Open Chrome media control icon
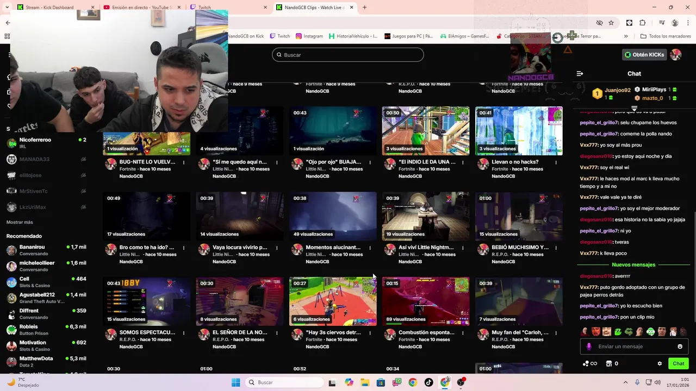Screen dimensions: 696x391 coord(662,23)
